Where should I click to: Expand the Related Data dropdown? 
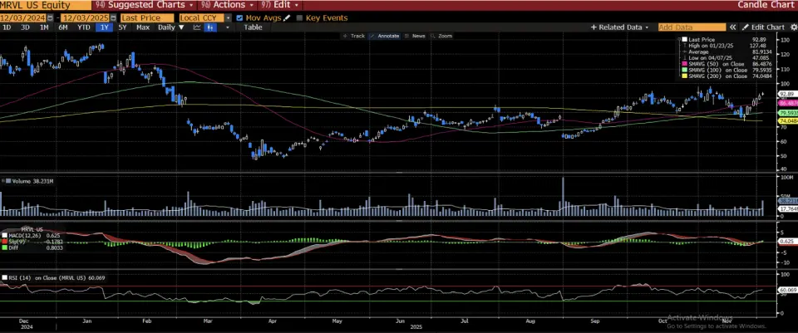620,27
